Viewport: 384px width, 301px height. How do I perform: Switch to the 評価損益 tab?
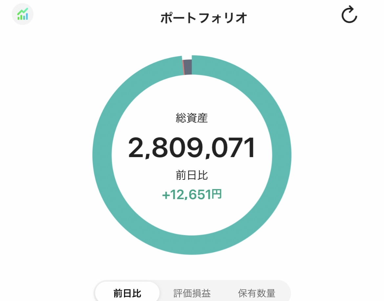click(192, 293)
